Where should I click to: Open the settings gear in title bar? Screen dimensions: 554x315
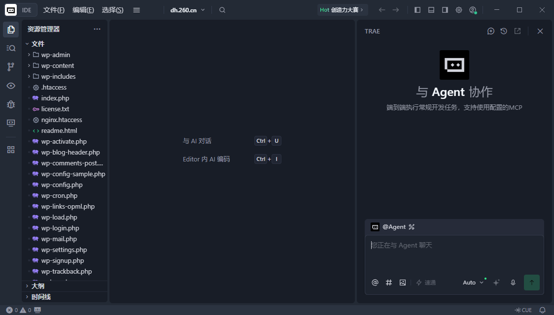pyautogui.click(x=458, y=10)
